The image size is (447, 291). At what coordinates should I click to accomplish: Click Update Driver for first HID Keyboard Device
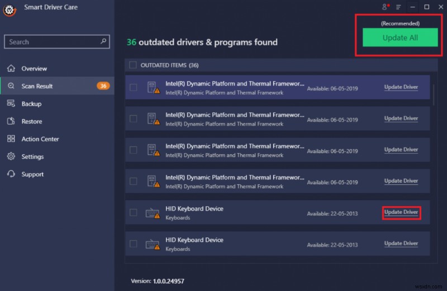coord(401,212)
